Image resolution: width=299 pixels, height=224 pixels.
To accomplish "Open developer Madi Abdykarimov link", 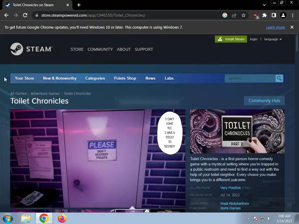I will pyautogui.click(x=235, y=203).
